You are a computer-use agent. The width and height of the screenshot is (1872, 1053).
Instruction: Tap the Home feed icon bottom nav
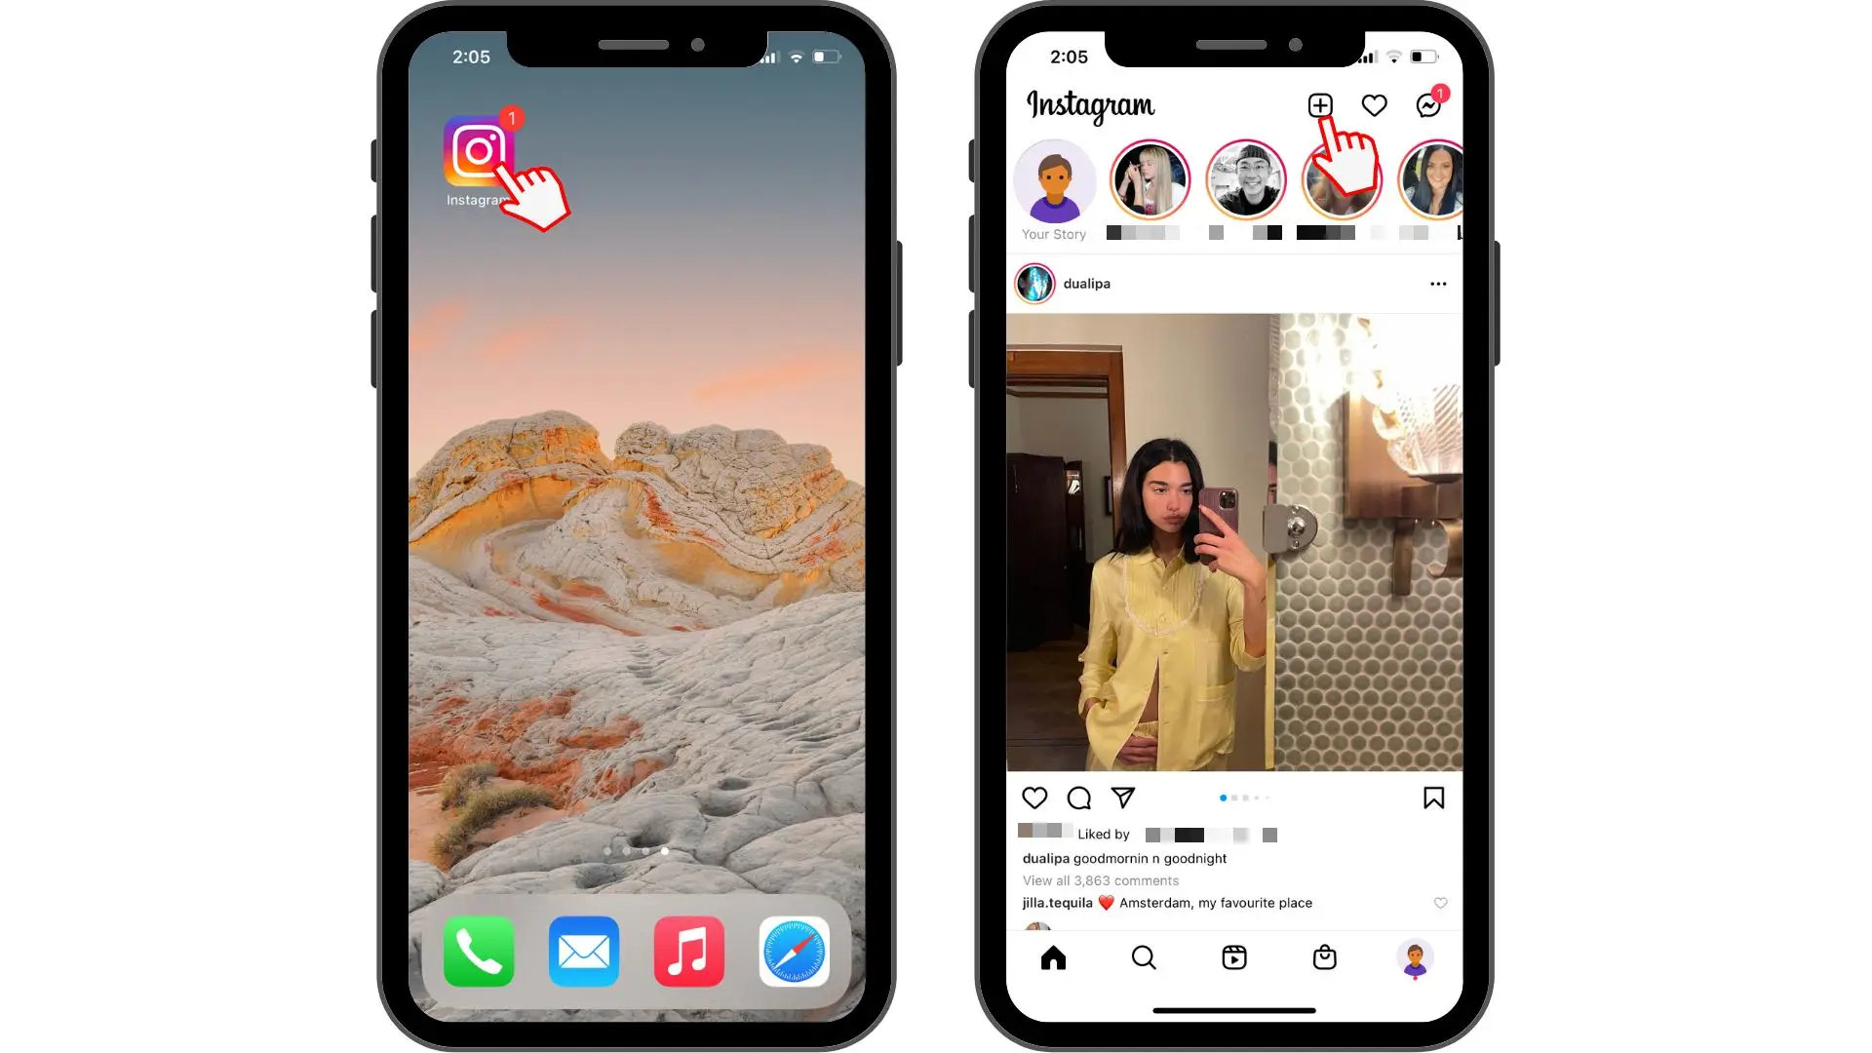1053,957
